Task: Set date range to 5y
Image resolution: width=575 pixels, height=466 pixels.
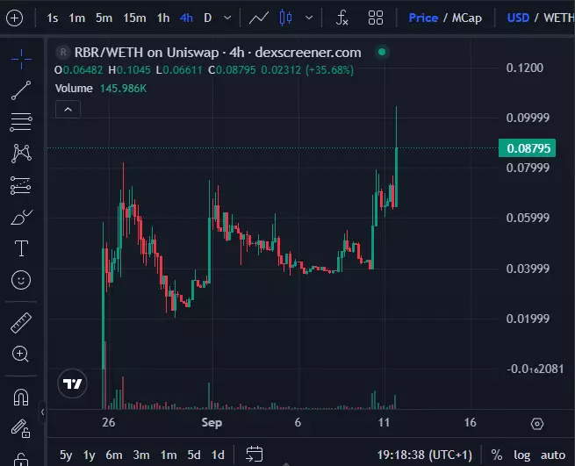Action: click(x=66, y=455)
